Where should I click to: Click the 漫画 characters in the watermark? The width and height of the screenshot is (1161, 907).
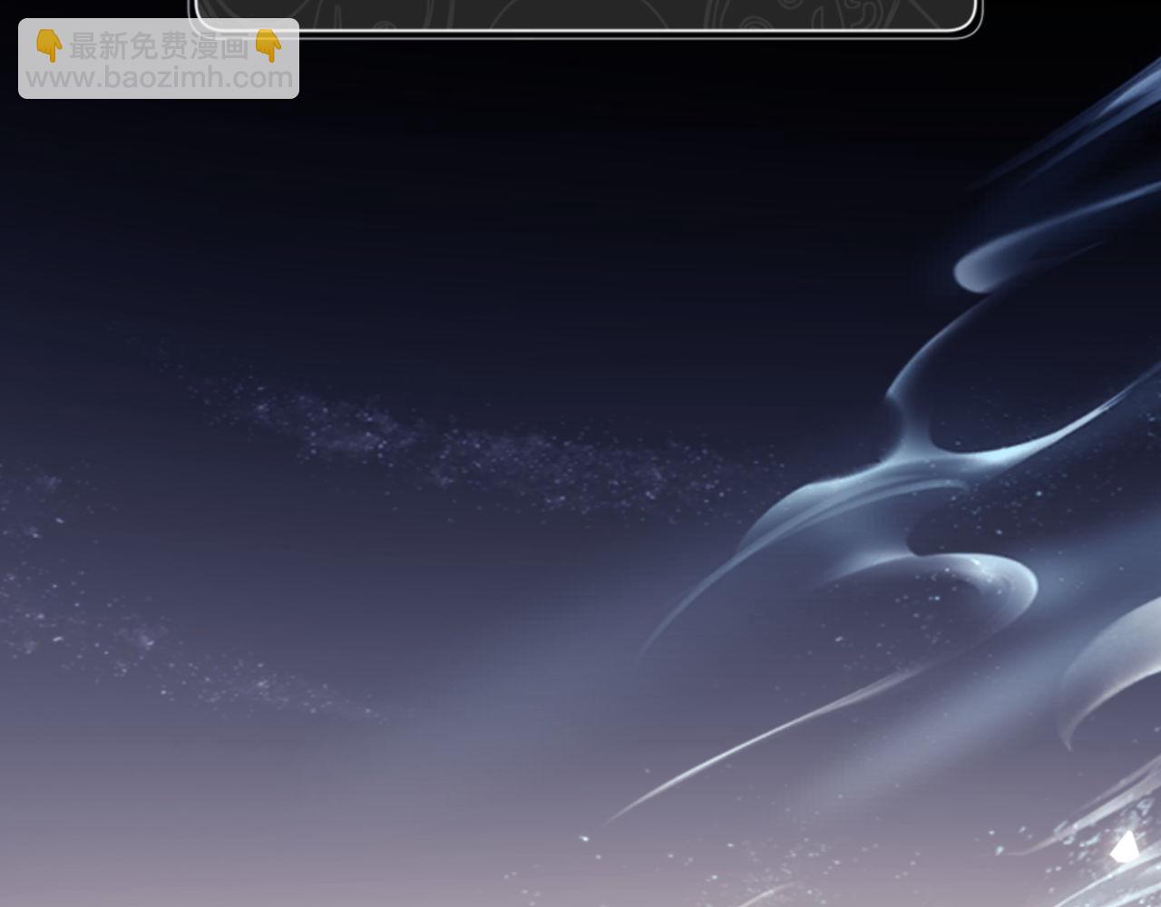coord(219,46)
